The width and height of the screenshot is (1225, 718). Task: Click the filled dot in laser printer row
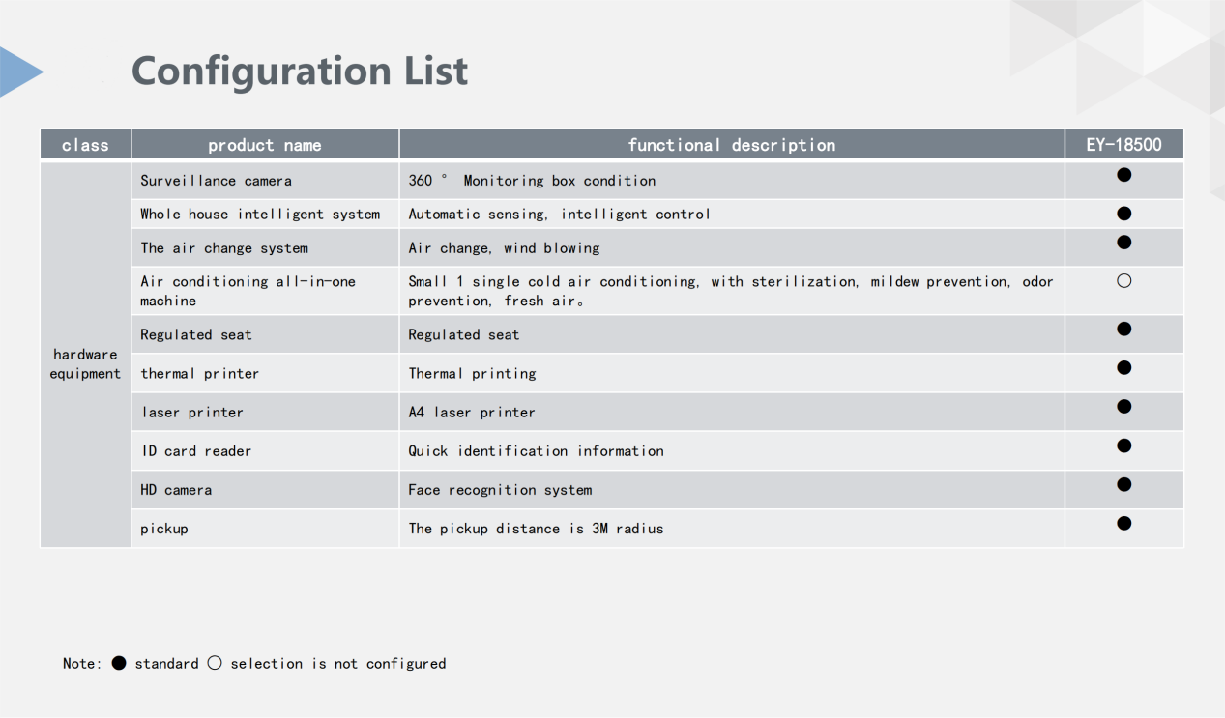[1123, 407]
